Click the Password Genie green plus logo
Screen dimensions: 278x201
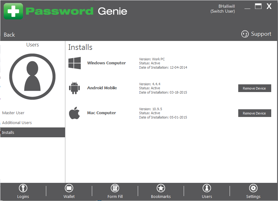tap(13, 11)
